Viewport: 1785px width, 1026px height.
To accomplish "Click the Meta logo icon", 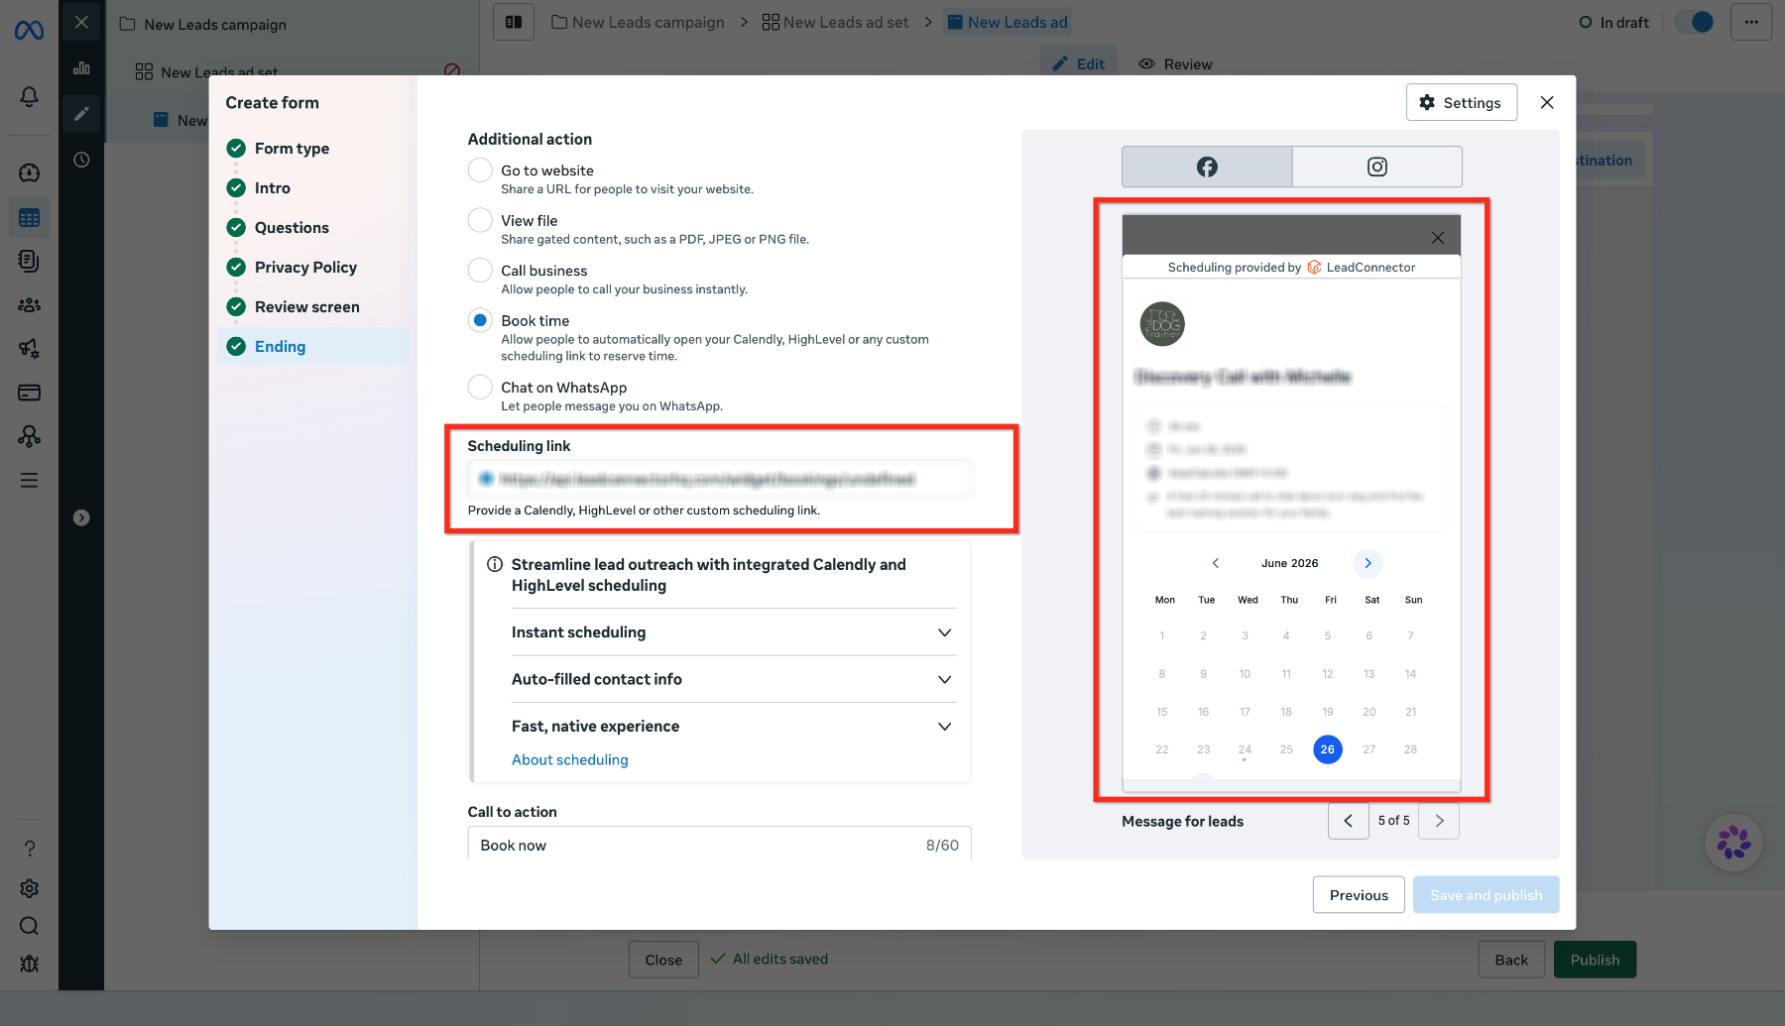I will point(29,31).
